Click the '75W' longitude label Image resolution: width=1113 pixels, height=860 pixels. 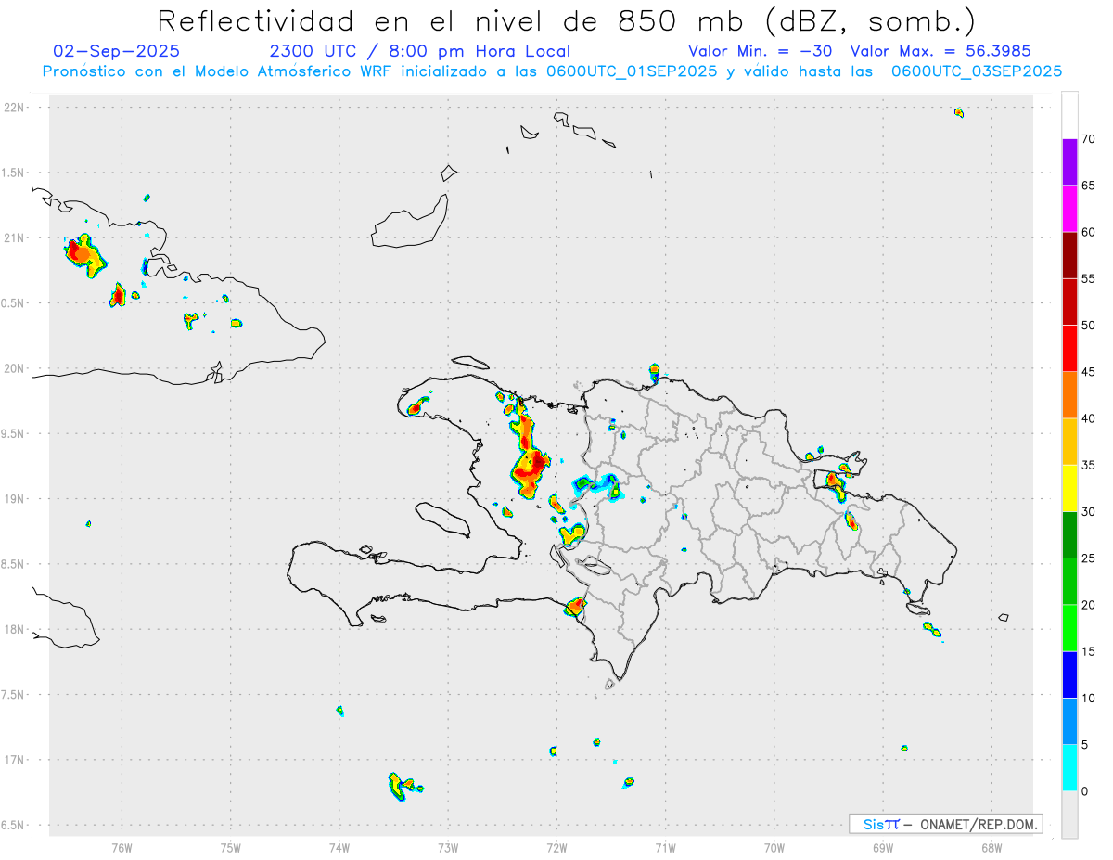[231, 847]
